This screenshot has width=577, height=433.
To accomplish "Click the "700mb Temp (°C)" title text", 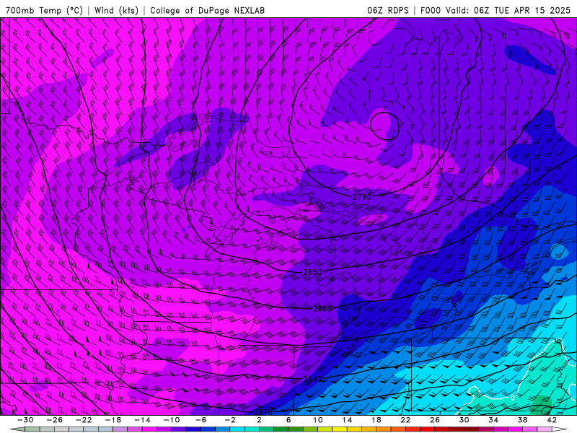I will point(44,10).
